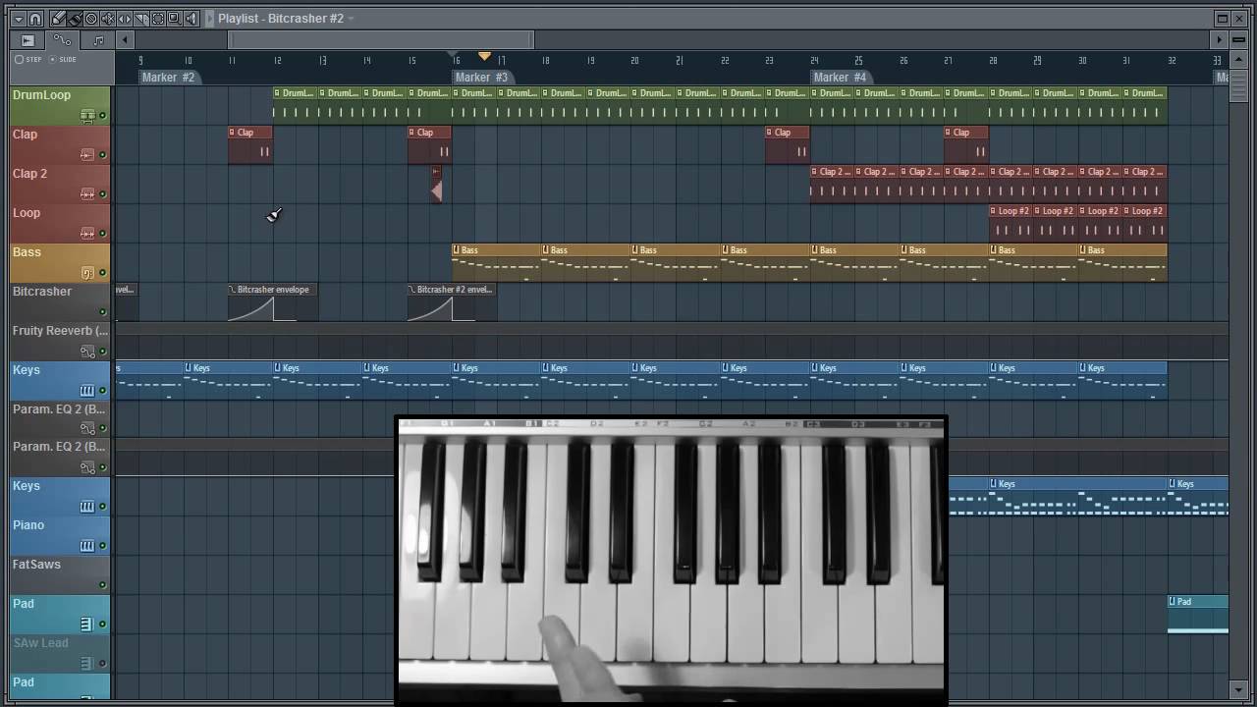1257x707 pixels.
Task: Click the Loop track icon
Action: click(87, 234)
